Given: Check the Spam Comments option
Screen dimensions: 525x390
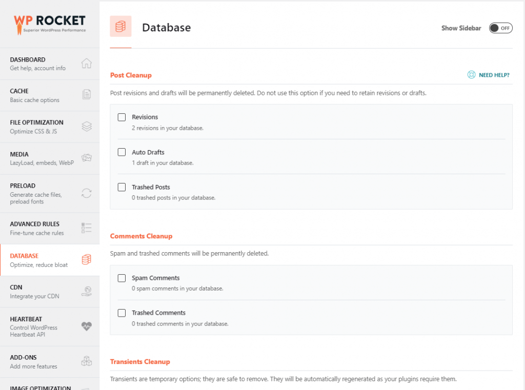Looking at the screenshot, I should tap(122, 278).
